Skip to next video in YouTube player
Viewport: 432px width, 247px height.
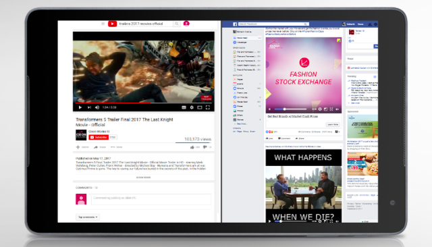coord(89,107)
